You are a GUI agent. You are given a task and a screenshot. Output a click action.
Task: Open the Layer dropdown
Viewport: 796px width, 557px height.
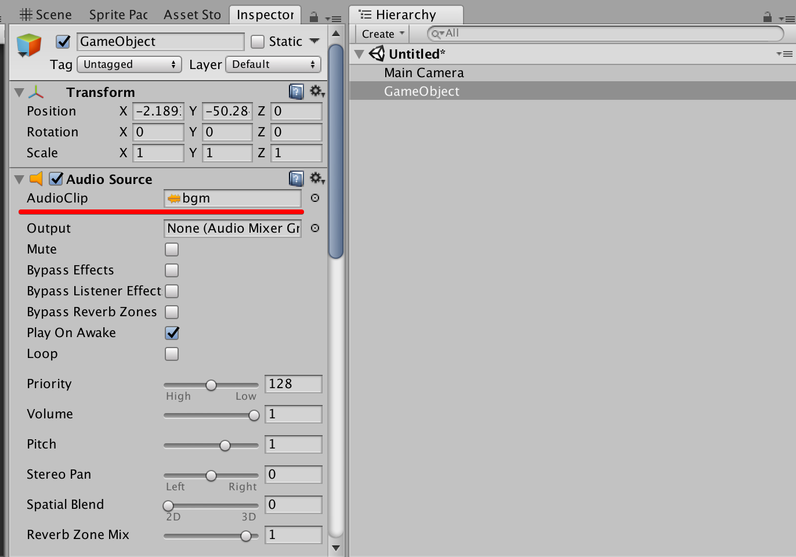coord(273,64)
